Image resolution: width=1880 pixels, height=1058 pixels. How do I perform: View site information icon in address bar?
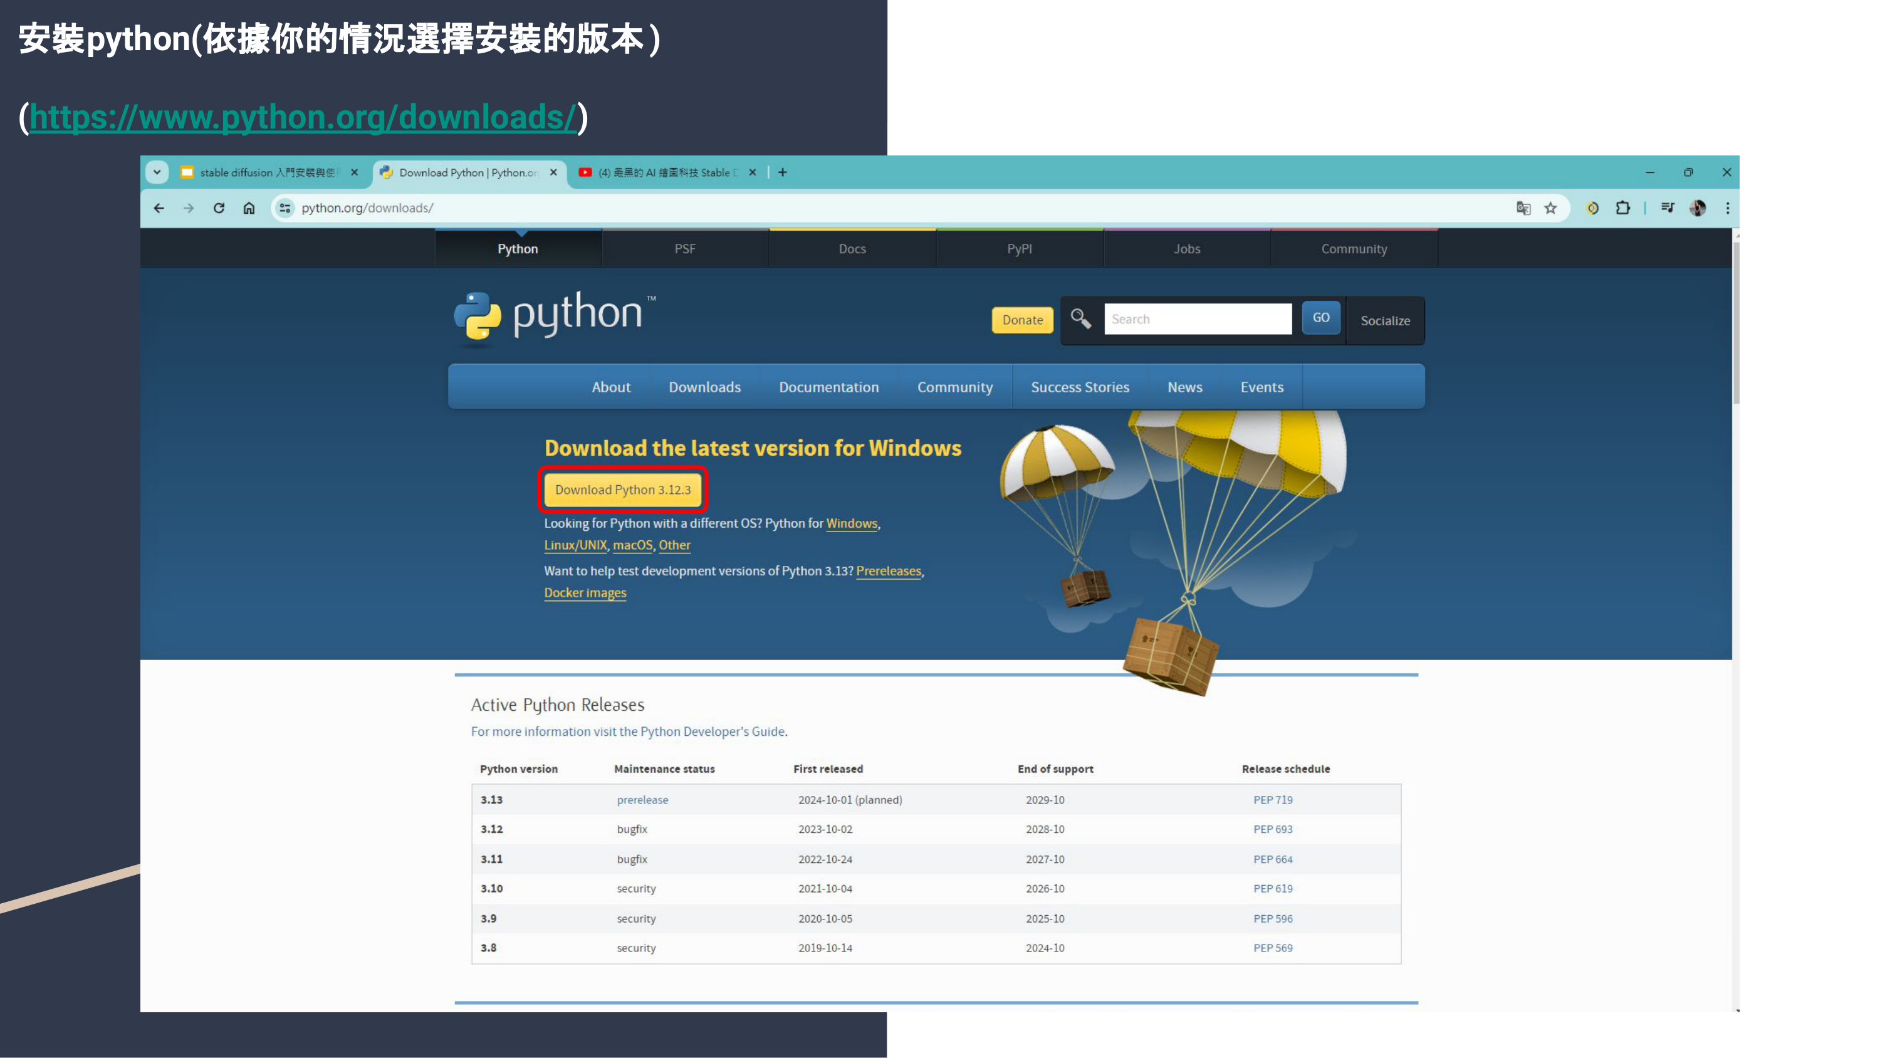click(x=285, y=208)
